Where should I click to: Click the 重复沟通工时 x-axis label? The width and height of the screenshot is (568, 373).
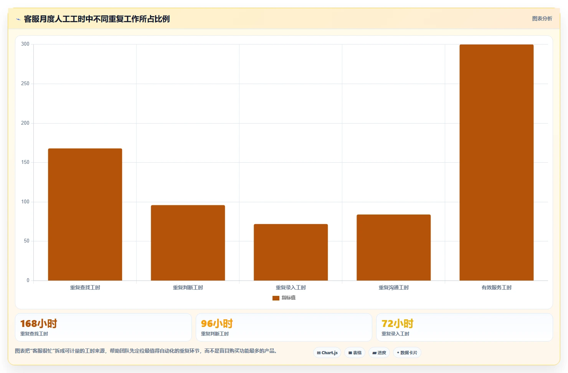pyautogui.click(x=393, y=287)
